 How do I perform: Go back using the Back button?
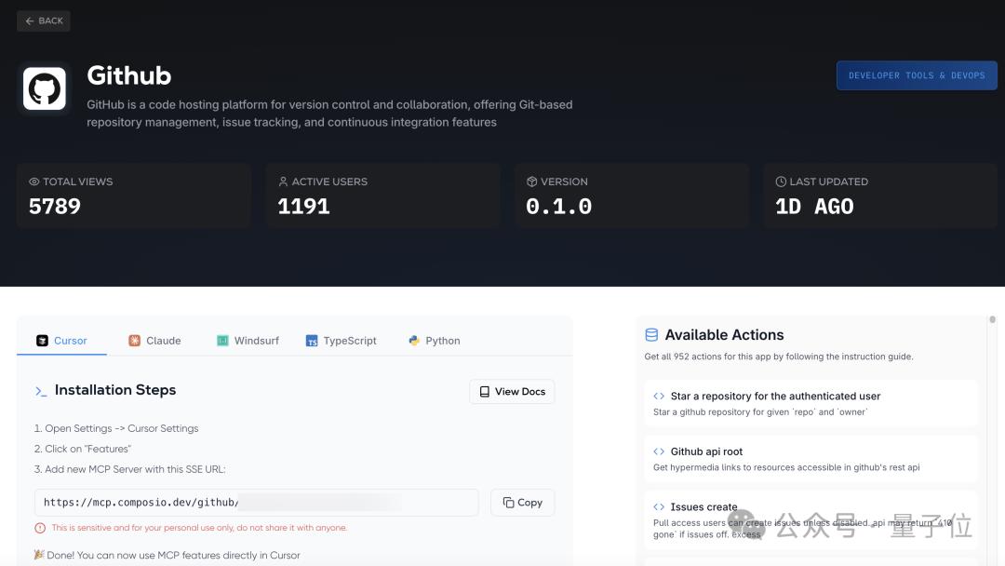[44, 20]
